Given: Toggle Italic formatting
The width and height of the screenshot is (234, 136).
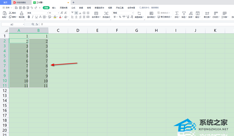Looking at the screenshot, I should [33, 17].
